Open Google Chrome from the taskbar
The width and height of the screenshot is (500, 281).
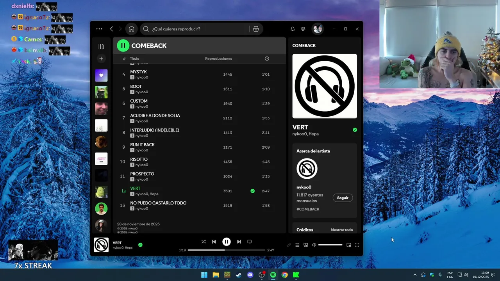(285, 275)
